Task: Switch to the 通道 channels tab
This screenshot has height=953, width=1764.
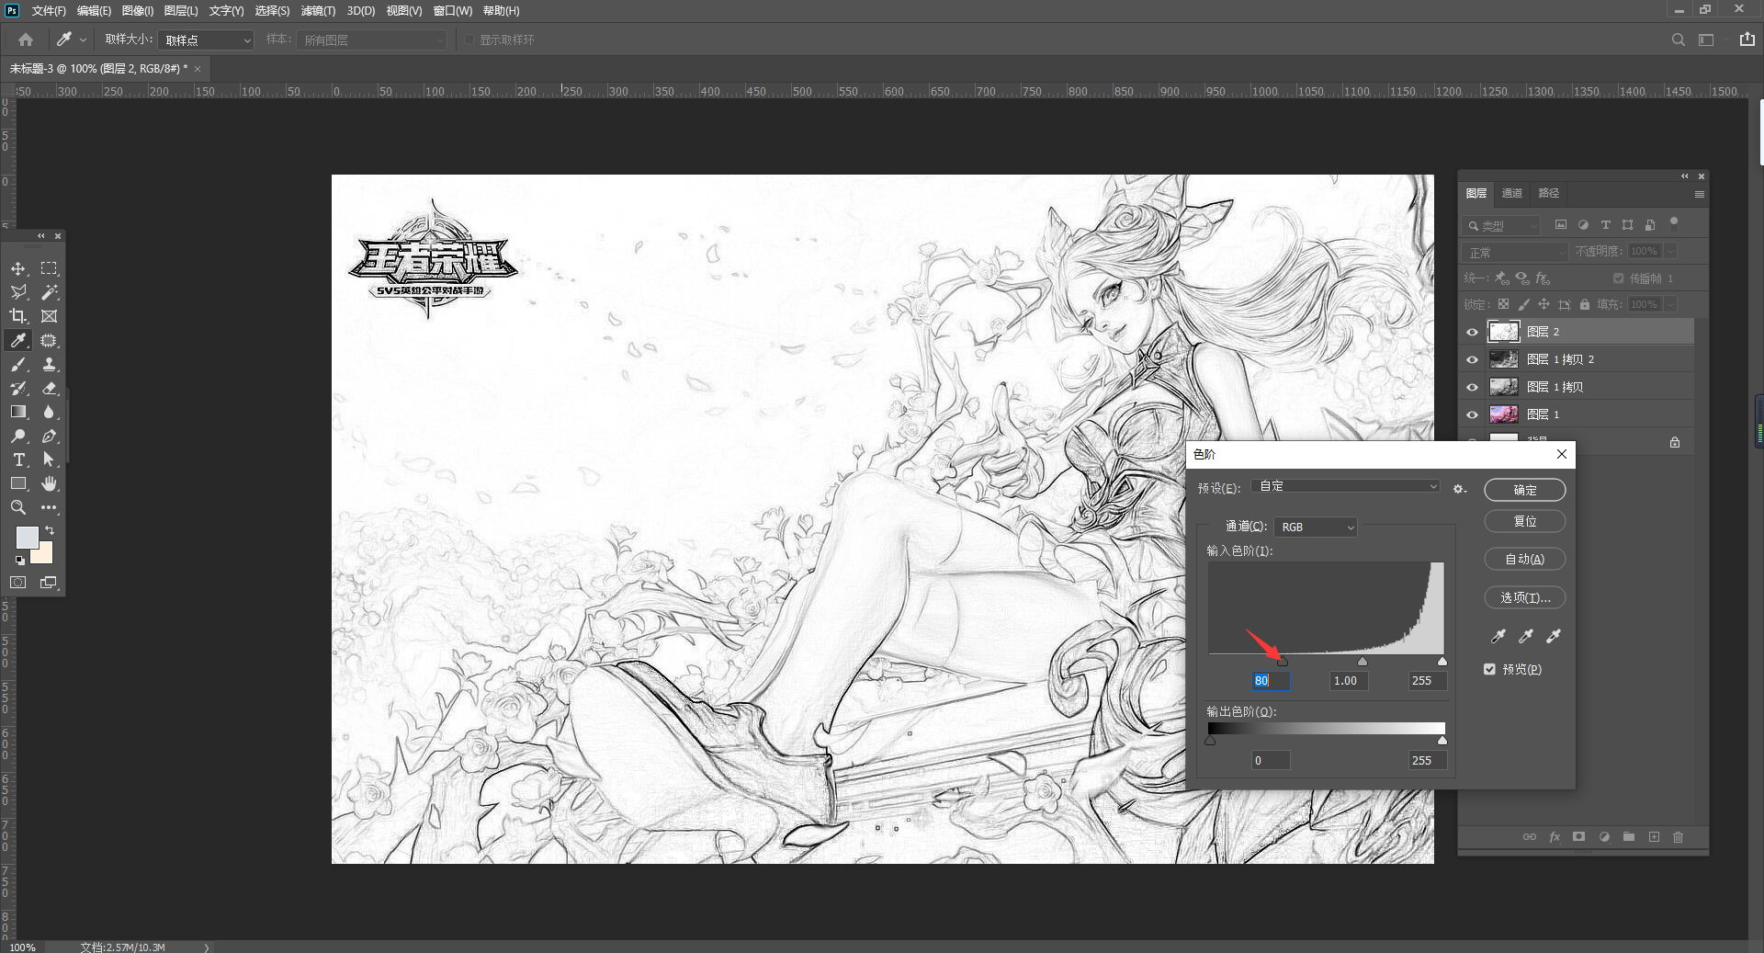Action: click(x=1512, y=193)
